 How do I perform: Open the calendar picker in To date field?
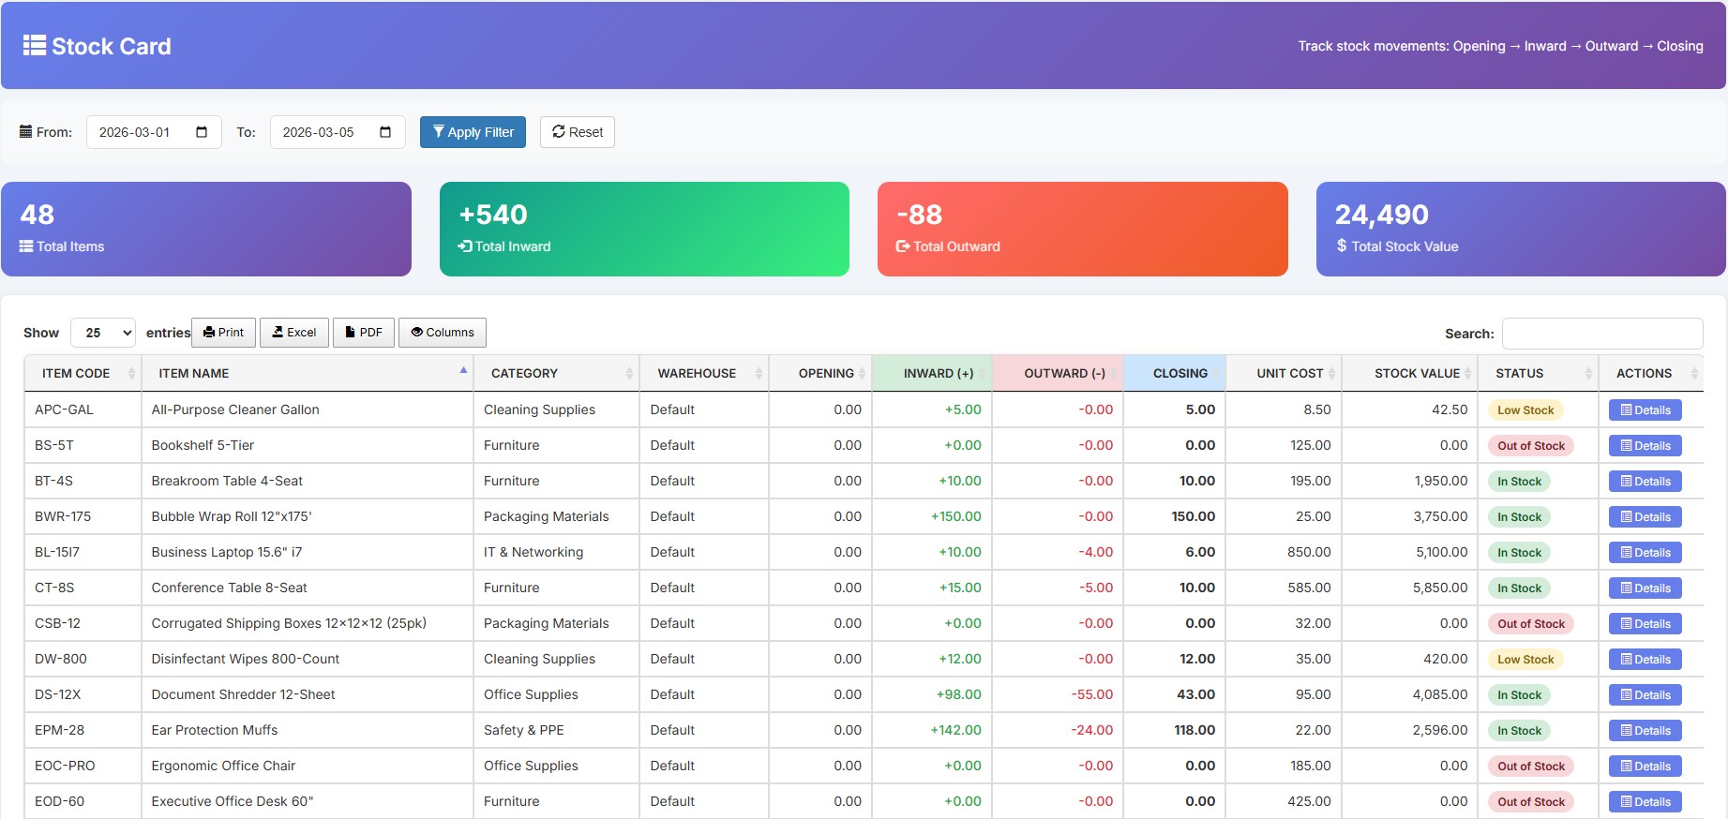(x=385, y=132)
